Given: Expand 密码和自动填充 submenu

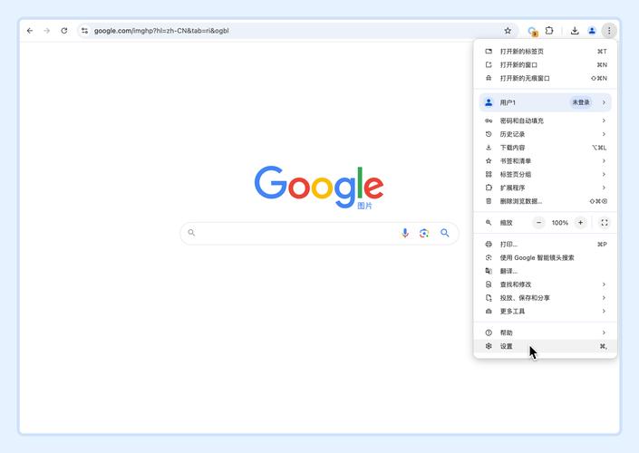Looking at the screenshot, I should [546, 120].
